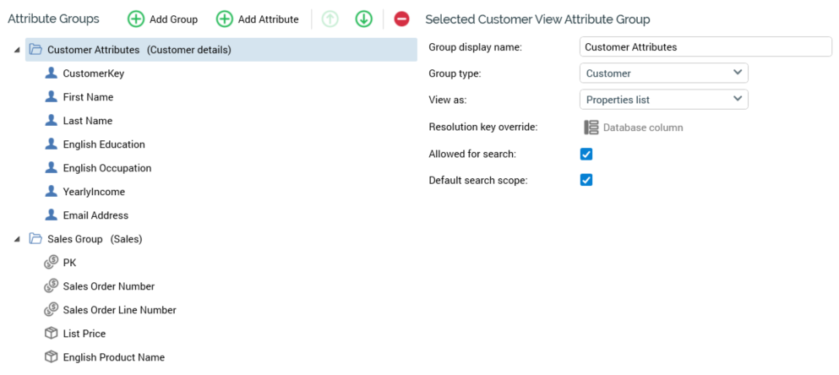This screenshot has height=375, width=839.
Task: Click the Sales Group folder icon
Action: tap(35, 239)
